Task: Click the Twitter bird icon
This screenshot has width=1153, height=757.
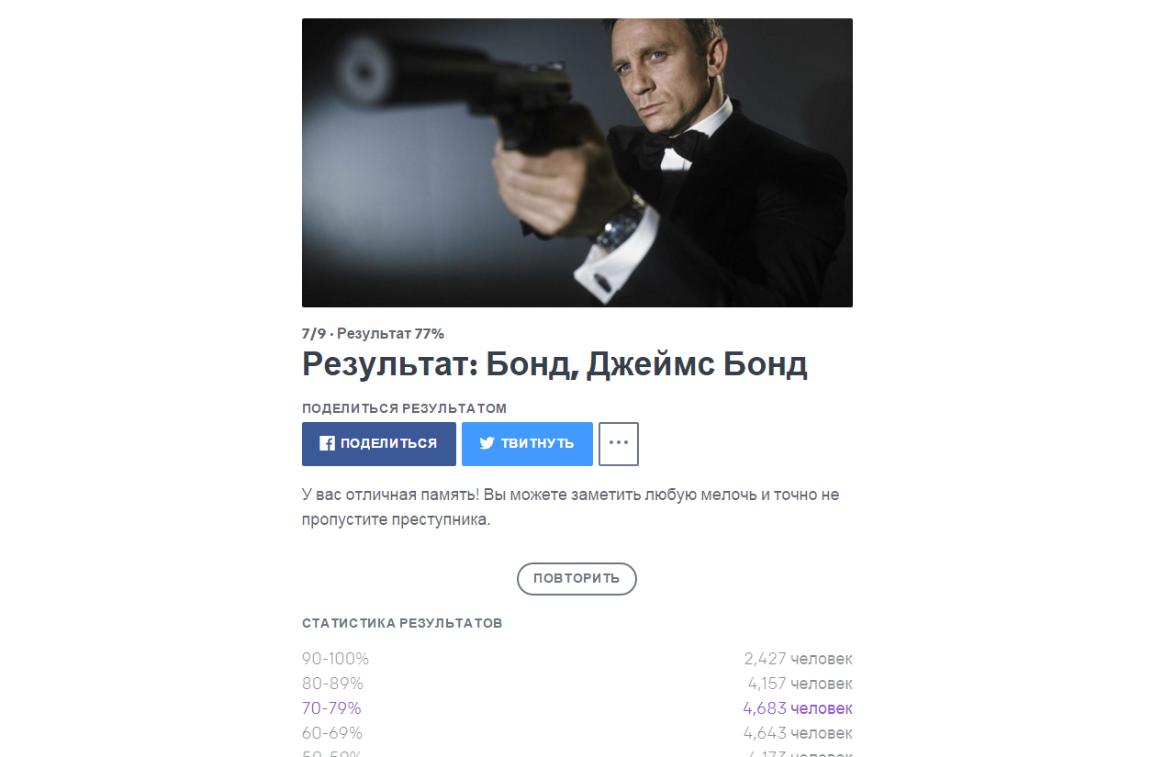Action: point(487,444)
